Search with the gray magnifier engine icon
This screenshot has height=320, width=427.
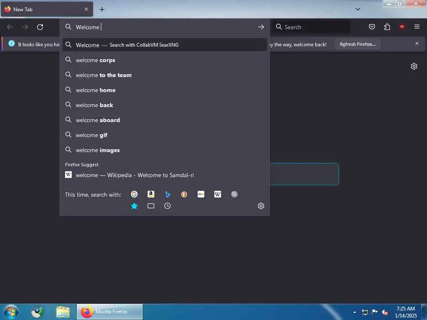tap(234, 194)
